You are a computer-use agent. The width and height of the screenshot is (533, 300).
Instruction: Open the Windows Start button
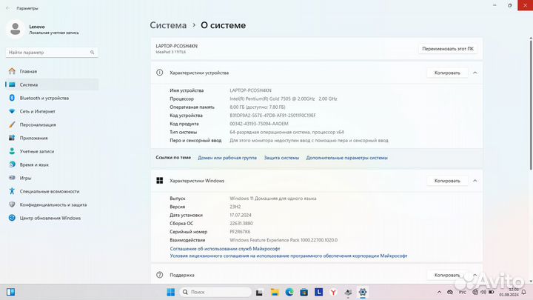(171, 292)
